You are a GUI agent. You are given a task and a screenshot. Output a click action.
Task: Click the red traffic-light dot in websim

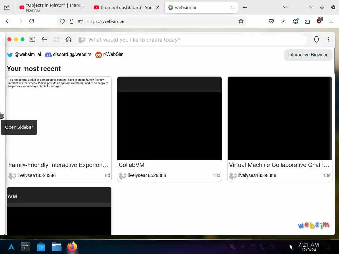pyautogui.click(x=9, y=40)
